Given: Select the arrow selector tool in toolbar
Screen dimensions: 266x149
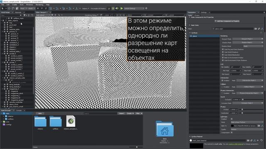Looking at the screenshot, I should [x=2, y=8].
